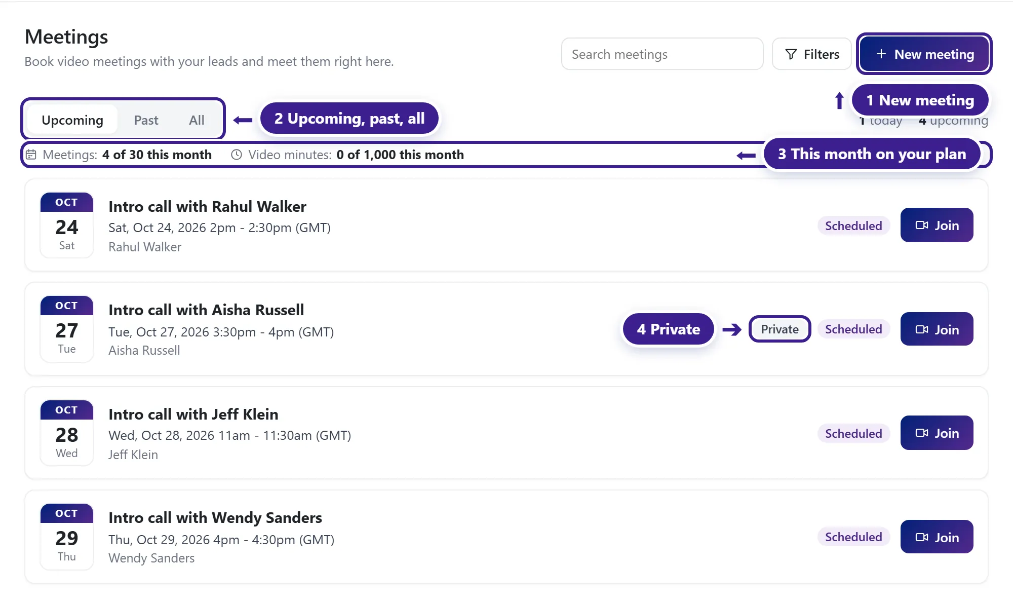Click the plus icon in New meeting
The image size is (1013, 603).
click(881, 54)
